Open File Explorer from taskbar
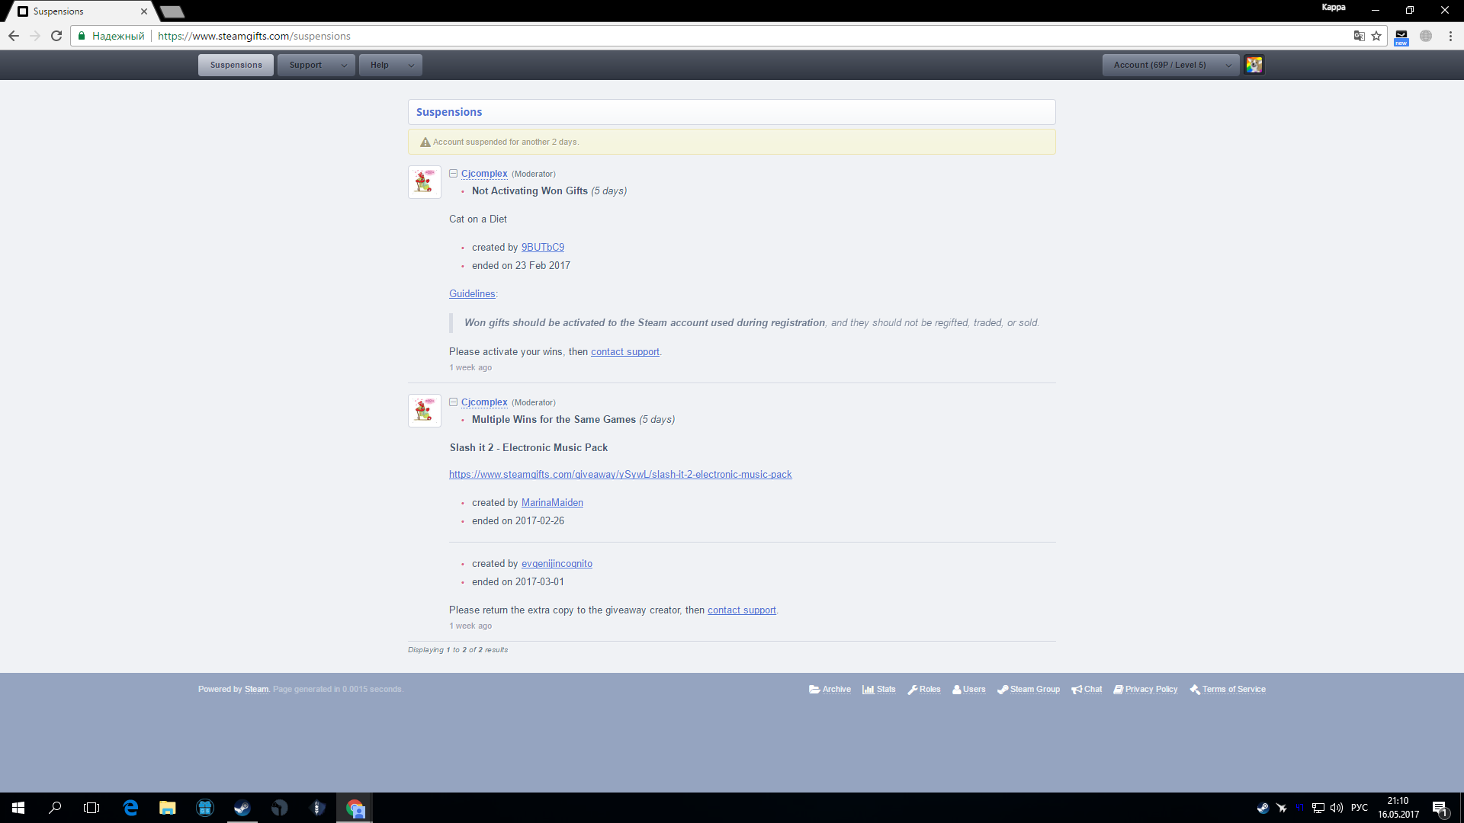 click(168, 808)
